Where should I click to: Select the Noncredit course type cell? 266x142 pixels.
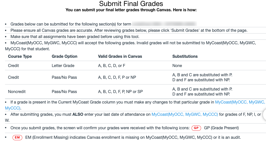pyautogui.click(x=17, y=91)
